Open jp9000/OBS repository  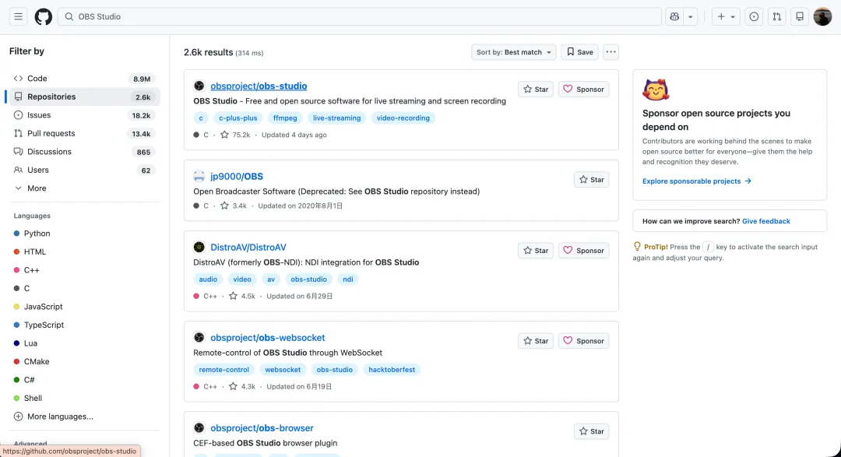[x=237, y=177]
